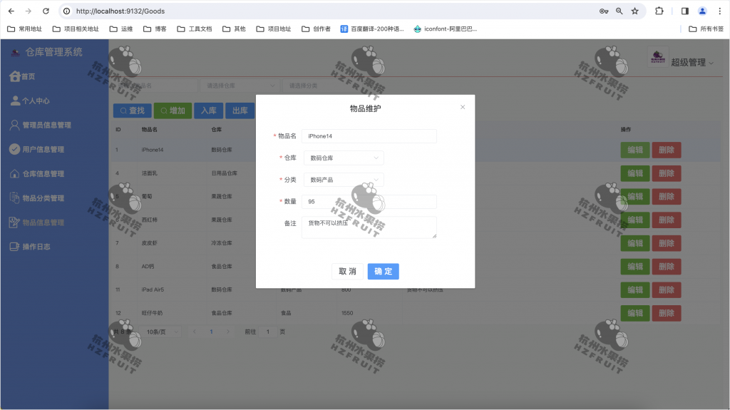Edit the iPad Air5 row
Viewport: 730px width, 410px height.
click(635, 289)
